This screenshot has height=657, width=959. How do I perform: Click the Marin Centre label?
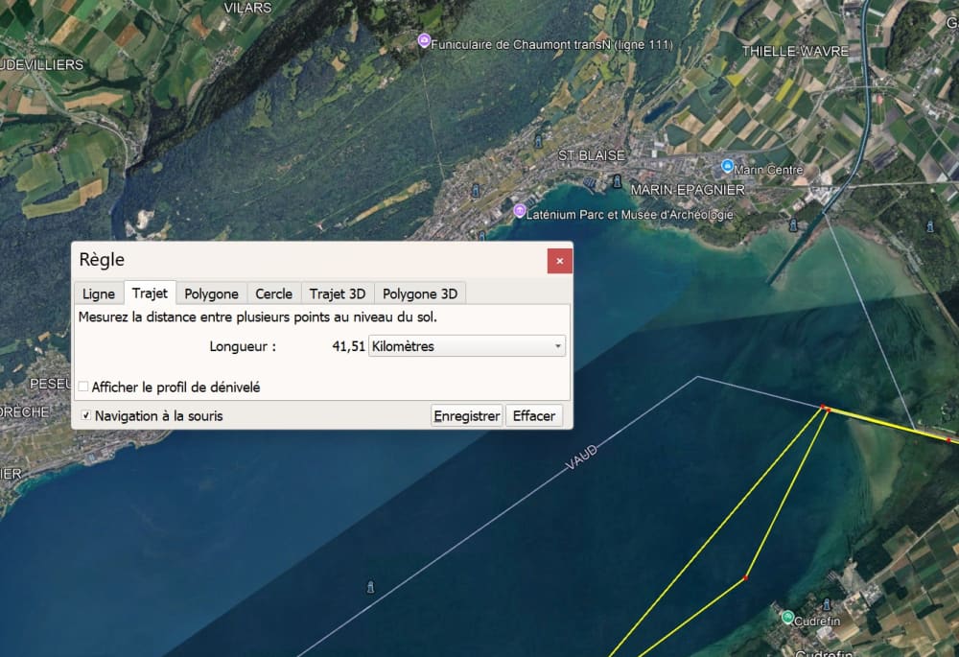[768, 170]
